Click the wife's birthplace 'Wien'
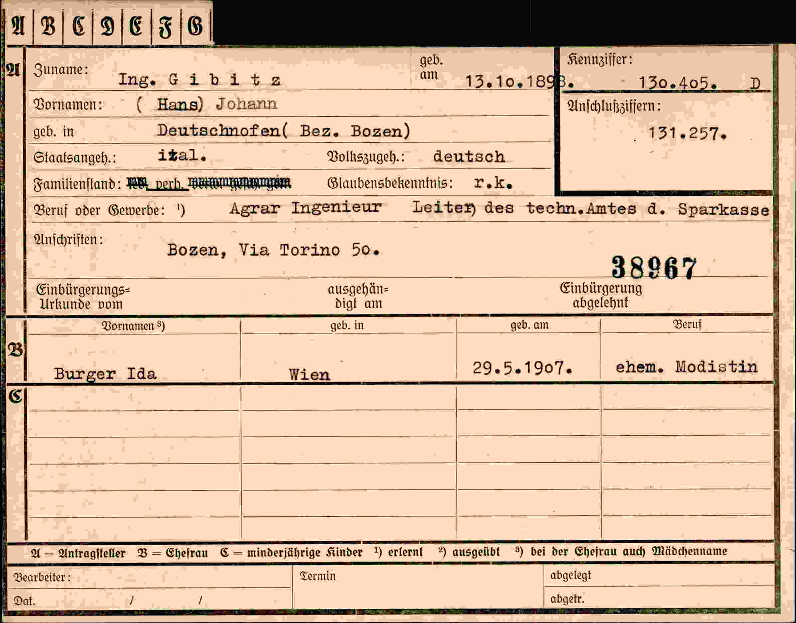The height and width of the screenshot is (623, 796). click(310, 375)
